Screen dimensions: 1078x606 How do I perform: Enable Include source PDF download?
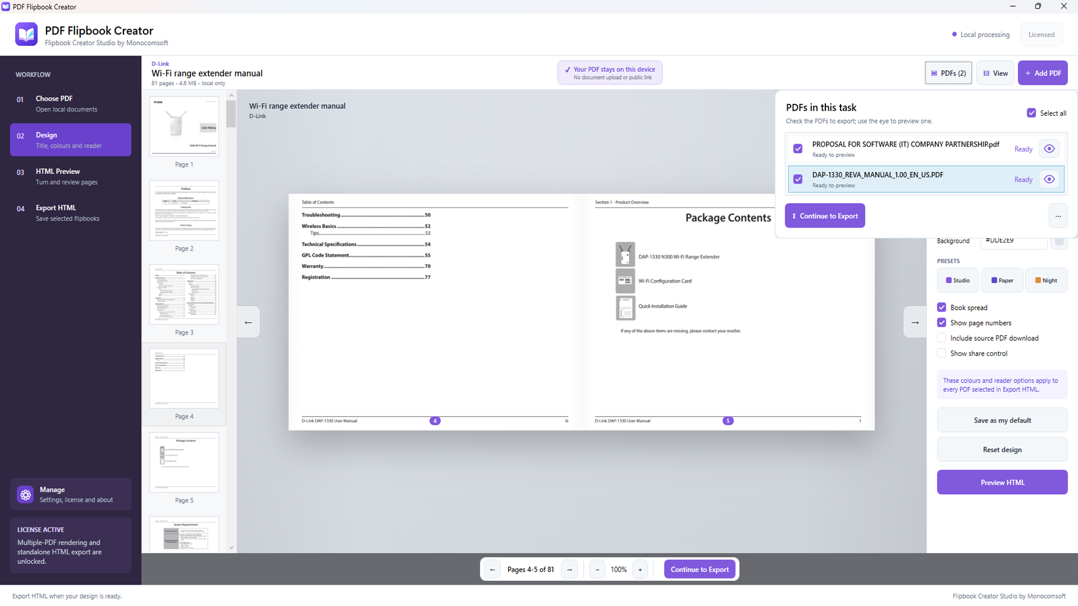pos(942,338)
